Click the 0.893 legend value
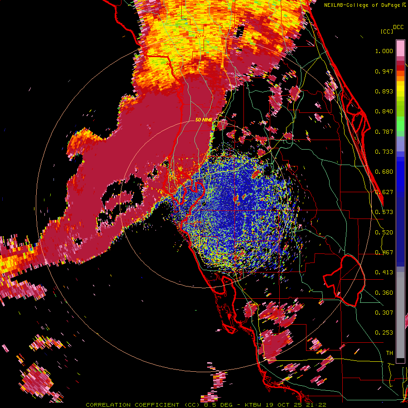 pos(384,91)
